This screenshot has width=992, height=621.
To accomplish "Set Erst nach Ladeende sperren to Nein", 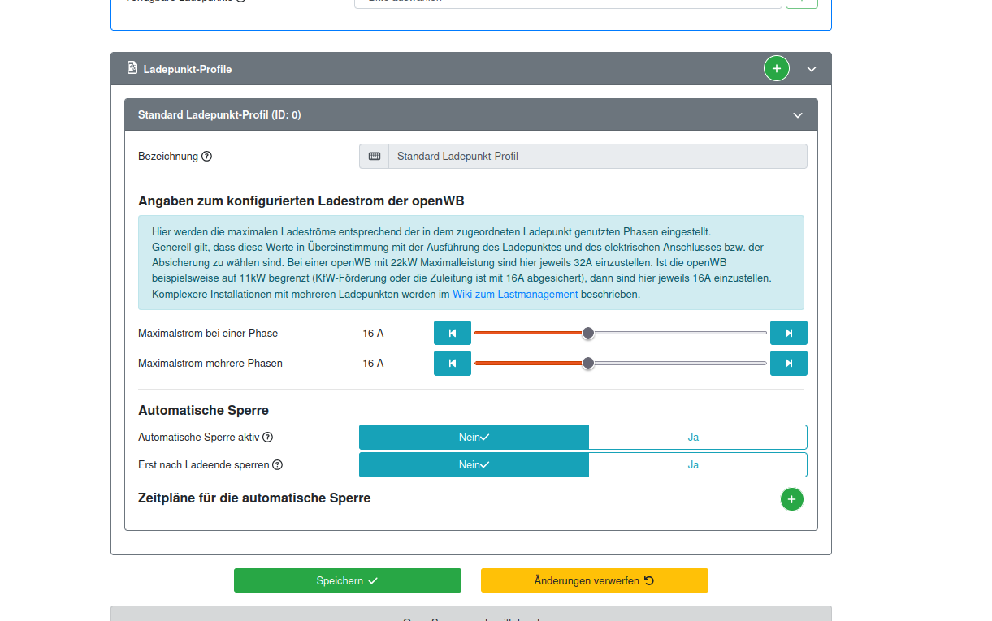I will (x=474, y=464).
